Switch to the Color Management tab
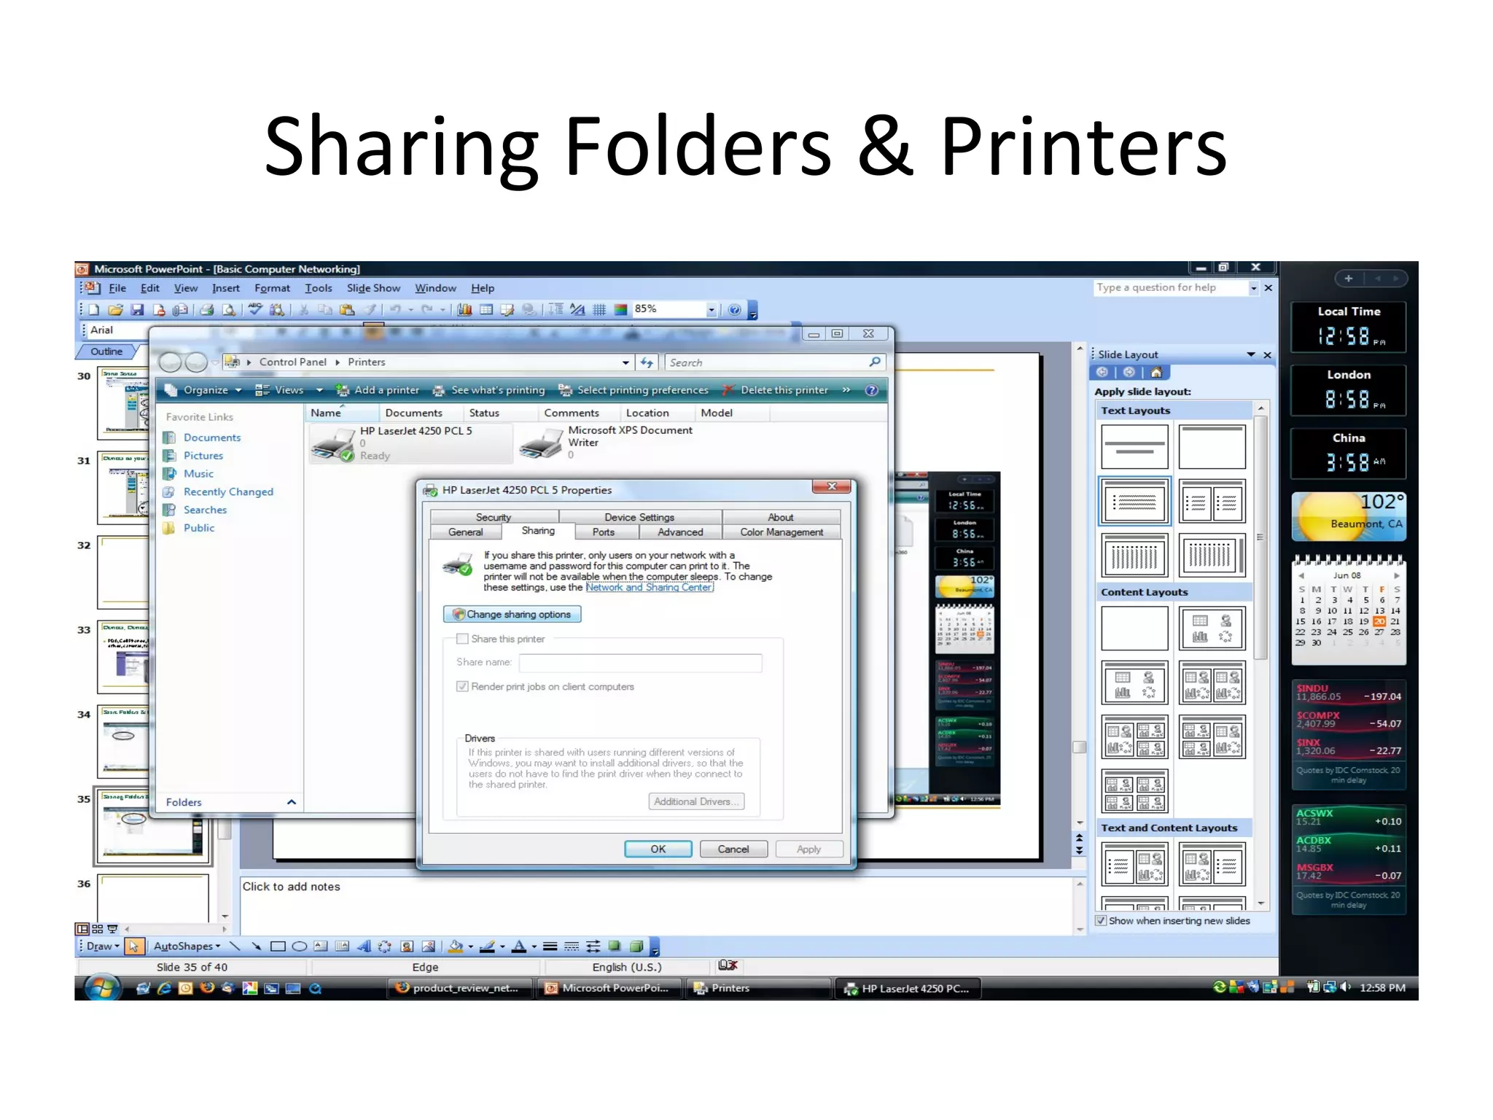The height and width of the screenshot is (1120, 1493). click(781, 532)
